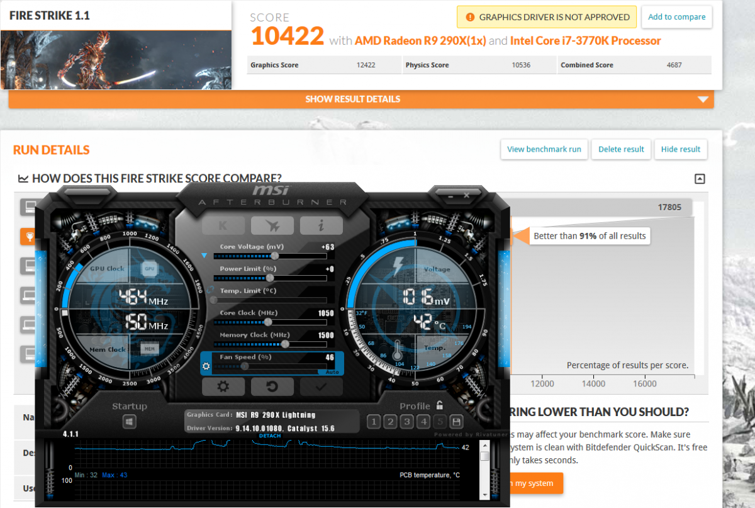Click the graph Max : 43 readout
This screenshot has height=508, width=755.
point(115,475)
